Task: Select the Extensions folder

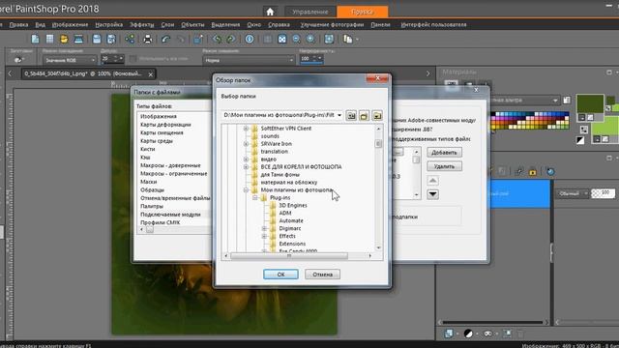Action: (292, 244)
